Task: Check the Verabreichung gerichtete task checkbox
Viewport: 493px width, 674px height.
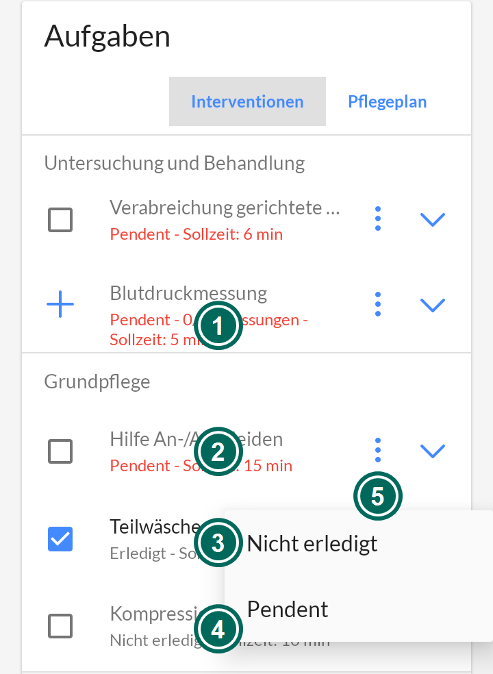Action: click(60, 220)
